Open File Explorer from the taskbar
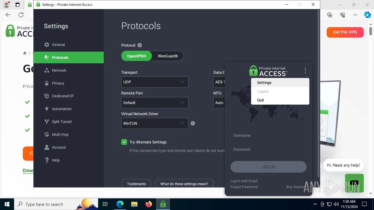The image size is (374, 210). pos(134,204)
